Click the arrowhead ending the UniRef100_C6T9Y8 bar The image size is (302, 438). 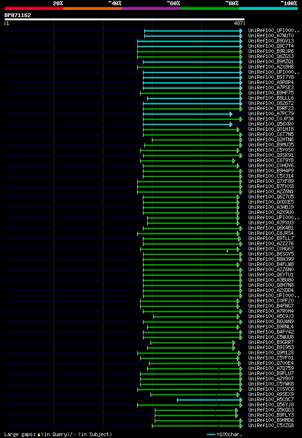[234, 161]
